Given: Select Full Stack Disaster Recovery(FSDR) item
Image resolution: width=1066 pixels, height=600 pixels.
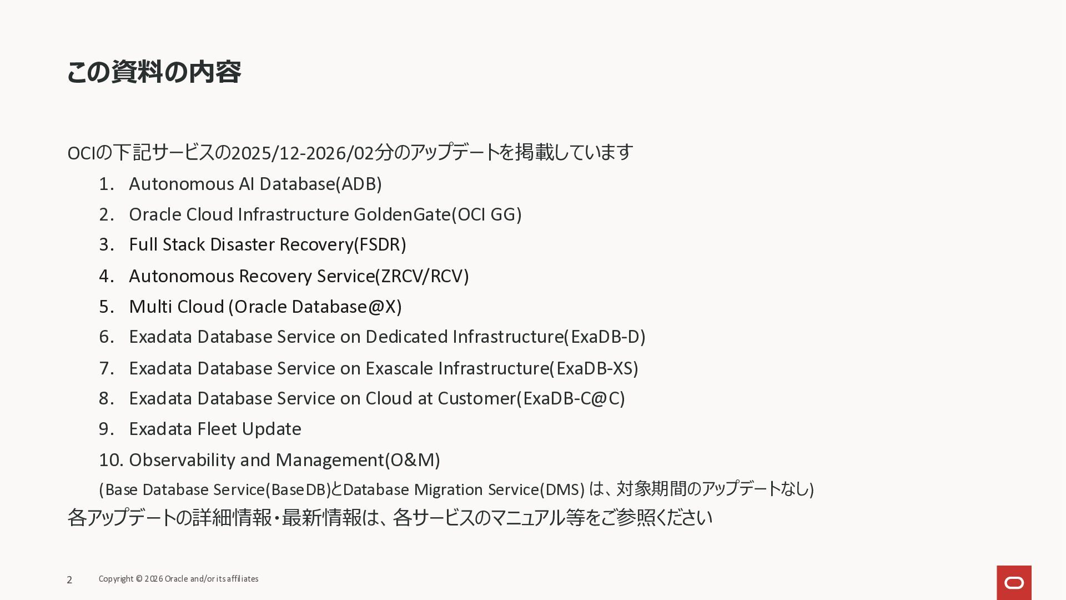Looking at the screenshot, I should [267, 244].
